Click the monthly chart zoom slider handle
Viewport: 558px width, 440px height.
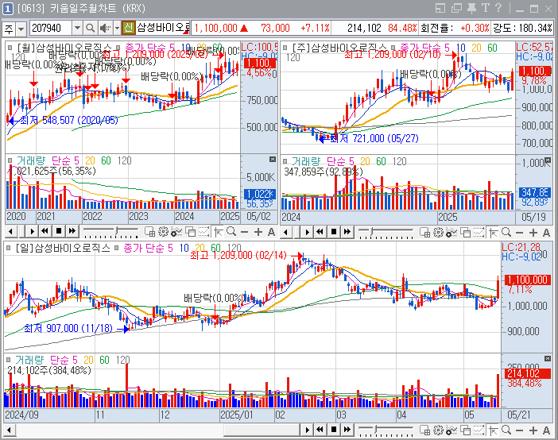[117, 232]
